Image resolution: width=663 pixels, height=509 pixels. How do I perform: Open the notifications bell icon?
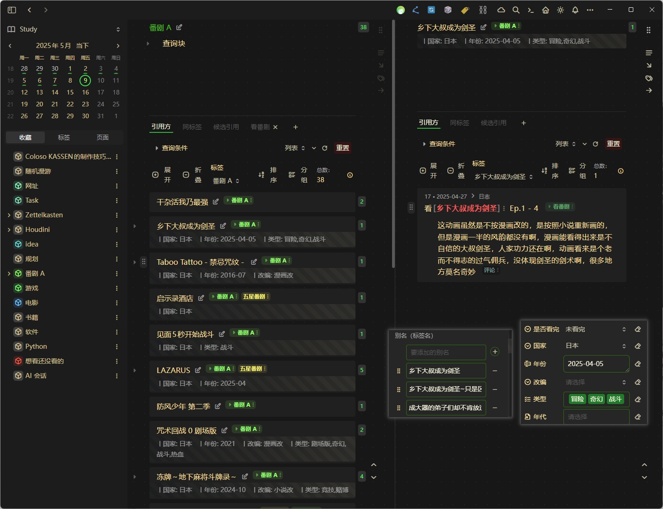click(575, 10)
